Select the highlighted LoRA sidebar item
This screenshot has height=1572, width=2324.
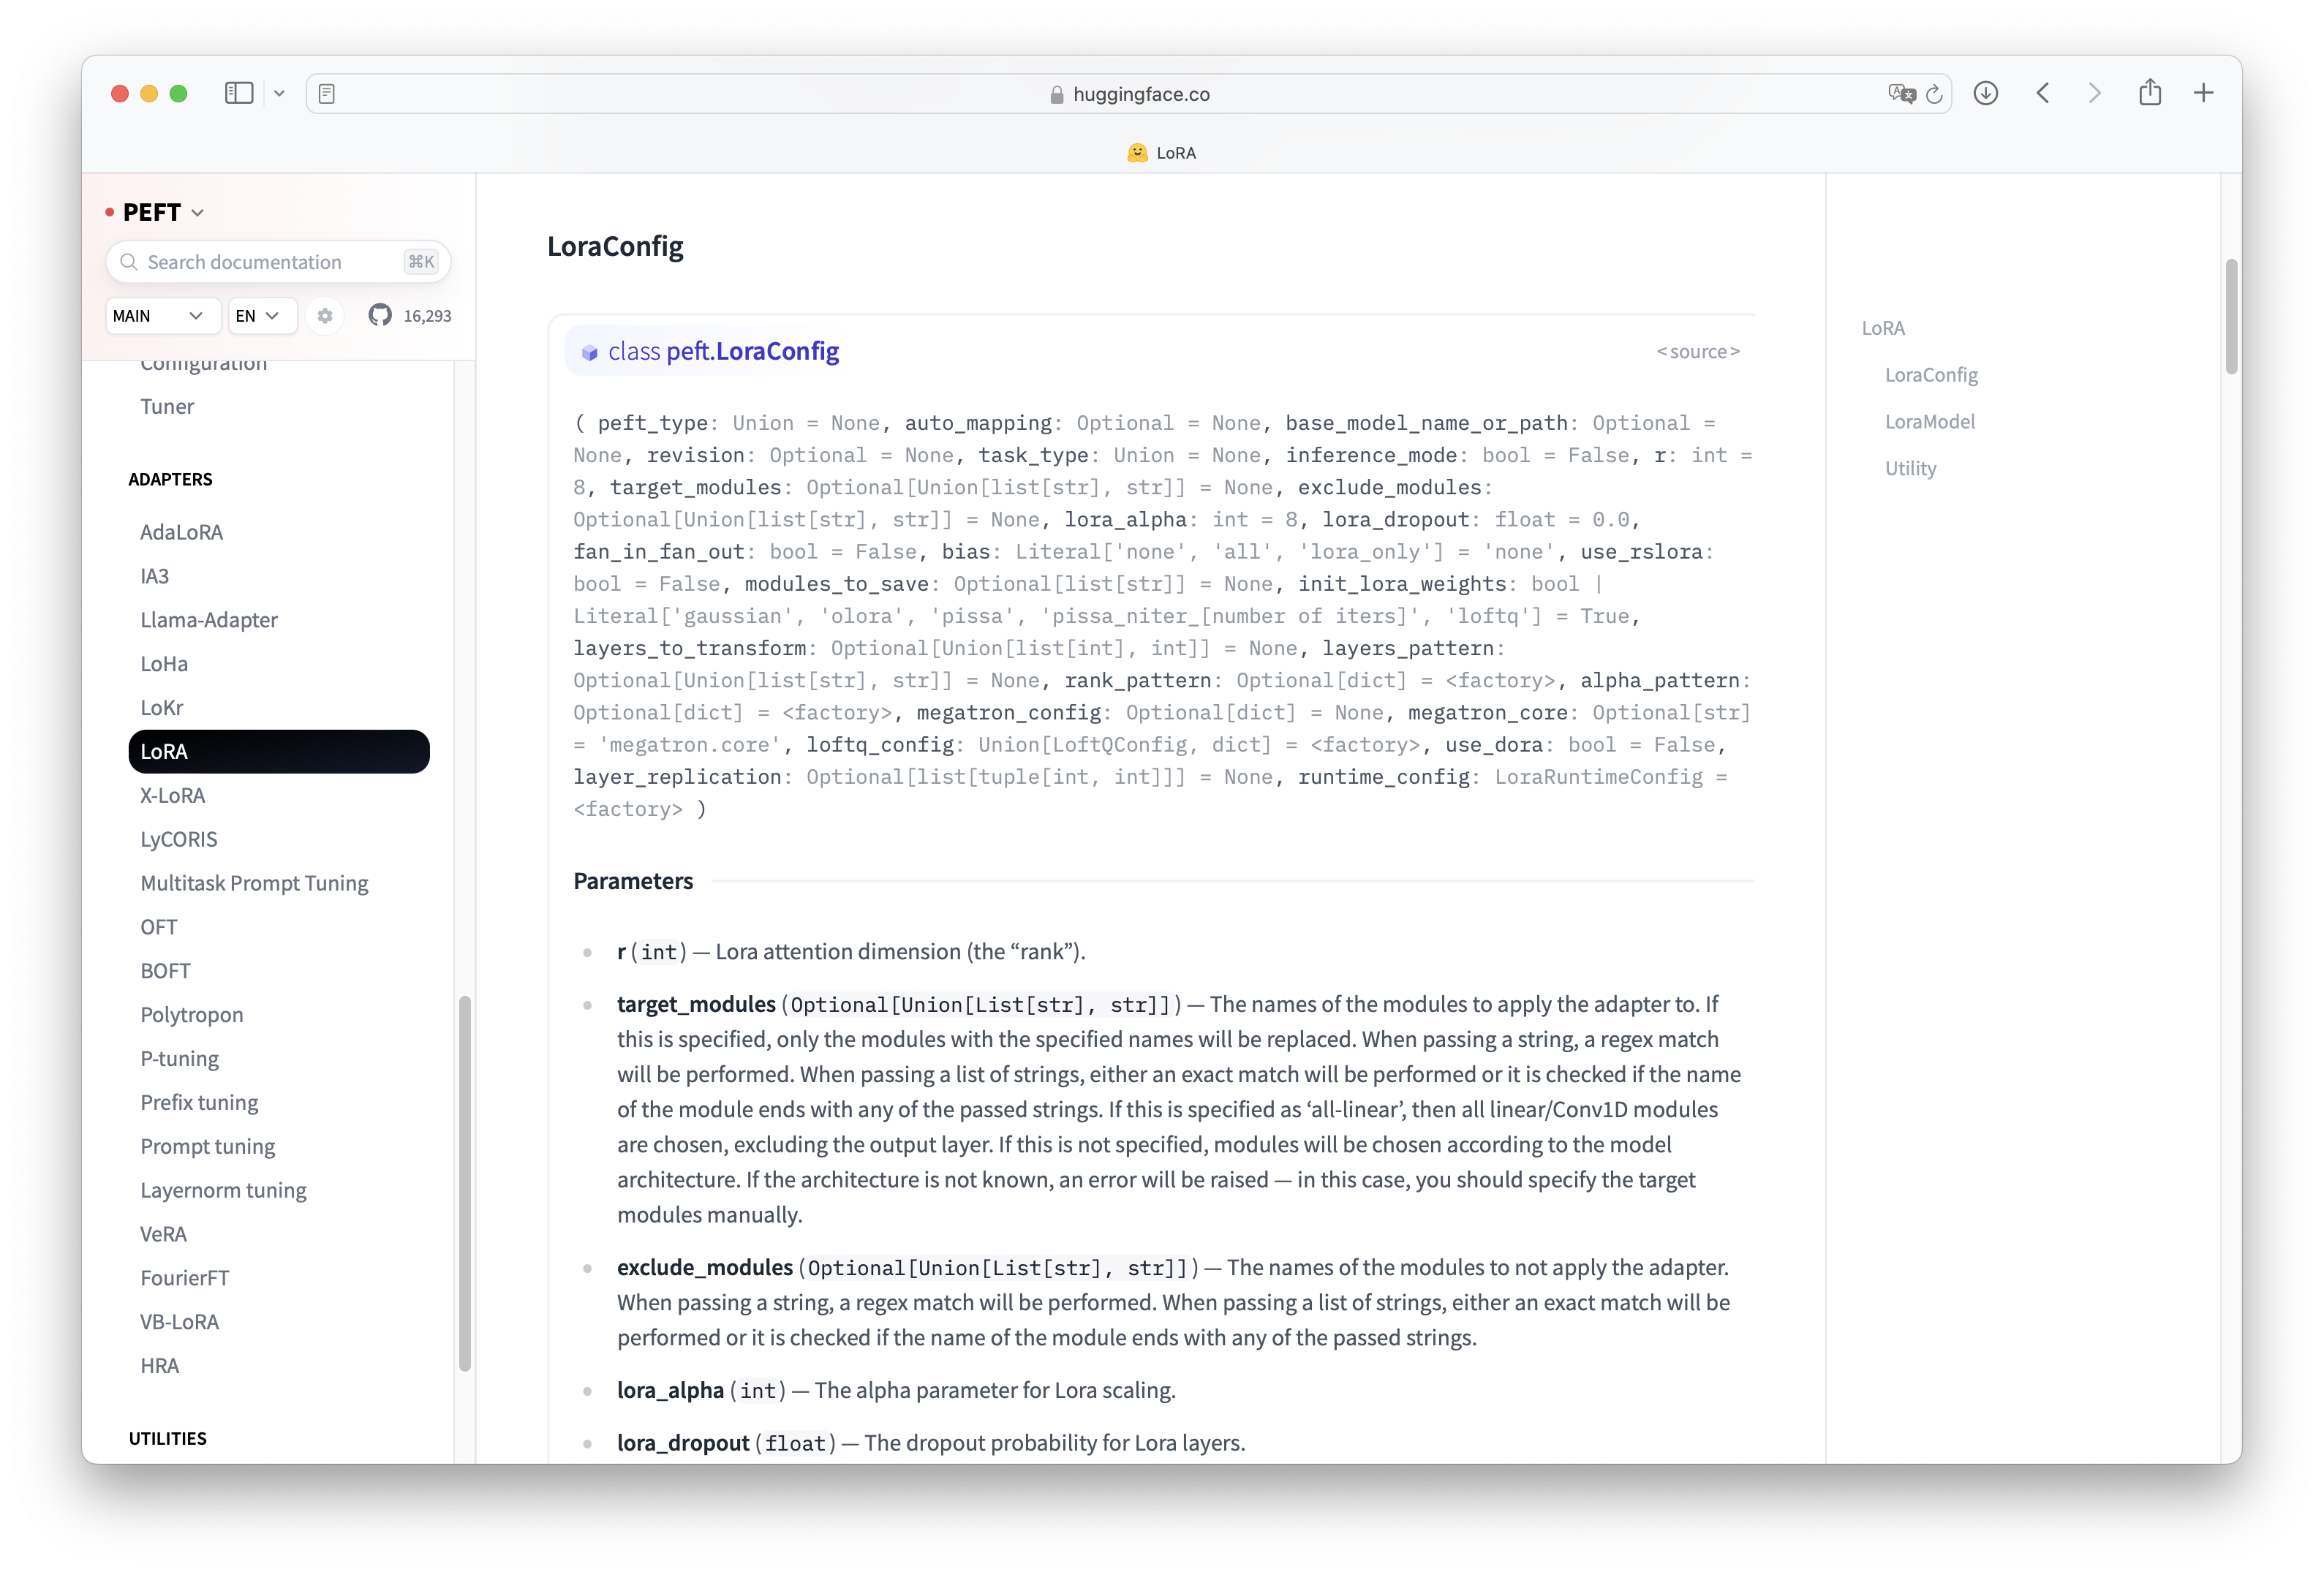279,752
